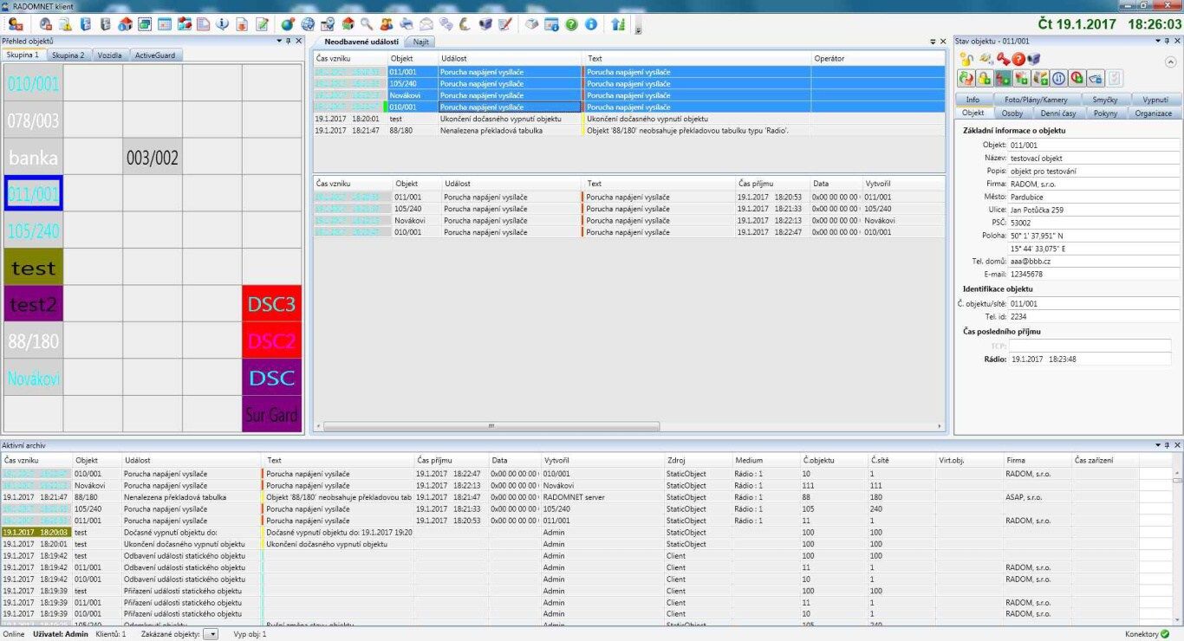
Task: Collapse the object status icon bar chevron
Action: pyautogui.click(x=1170, y=62)
